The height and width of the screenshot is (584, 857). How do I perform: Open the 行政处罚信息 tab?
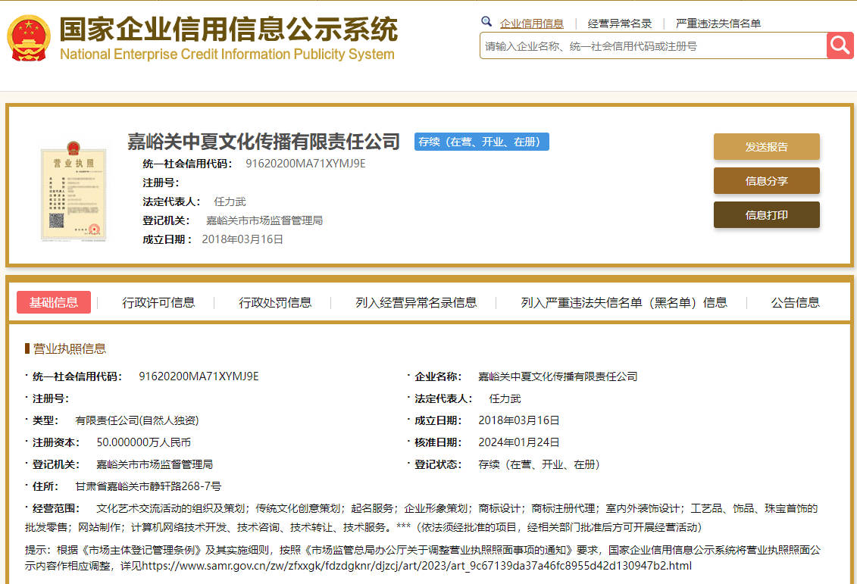click(275, 302)
